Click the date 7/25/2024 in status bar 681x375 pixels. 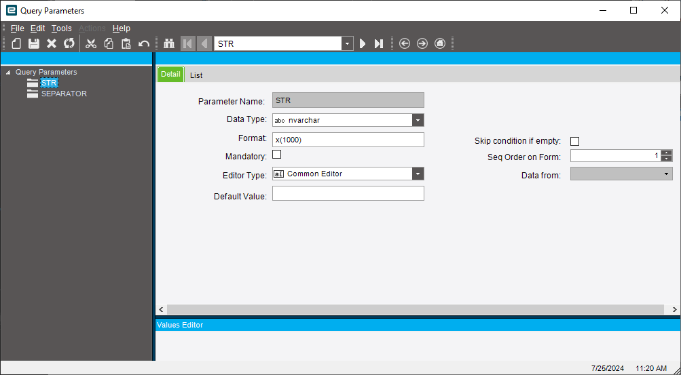(608, 368)
